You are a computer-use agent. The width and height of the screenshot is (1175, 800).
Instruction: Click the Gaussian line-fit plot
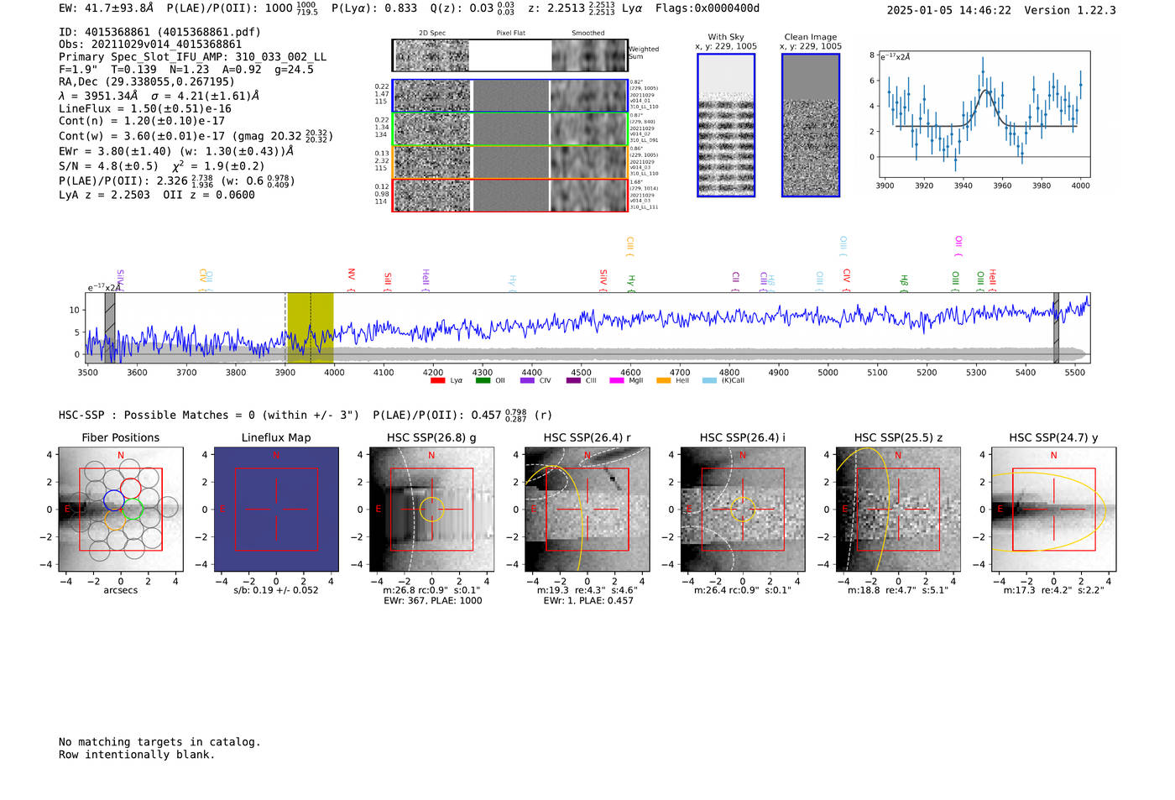click(984, 114)
